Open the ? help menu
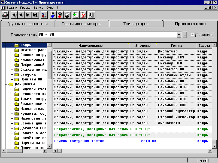The image size is (218, 163). (x=57, y=8)
